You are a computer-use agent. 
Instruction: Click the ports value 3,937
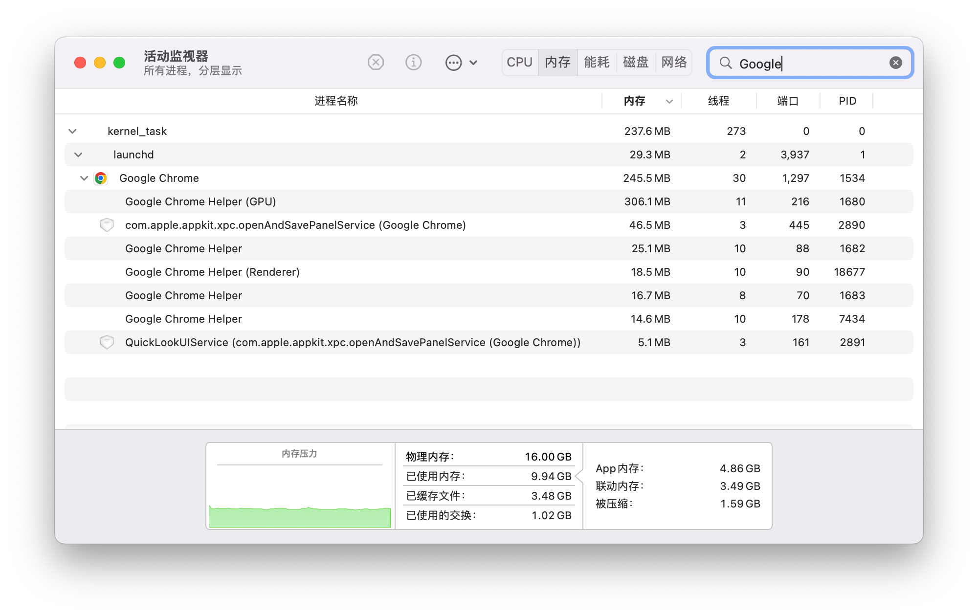click(795, 154)
